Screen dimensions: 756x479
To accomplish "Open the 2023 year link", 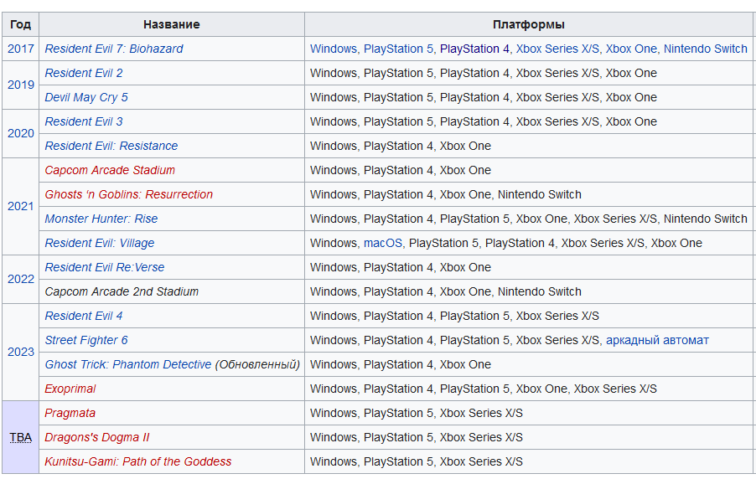I will (21, 352).
